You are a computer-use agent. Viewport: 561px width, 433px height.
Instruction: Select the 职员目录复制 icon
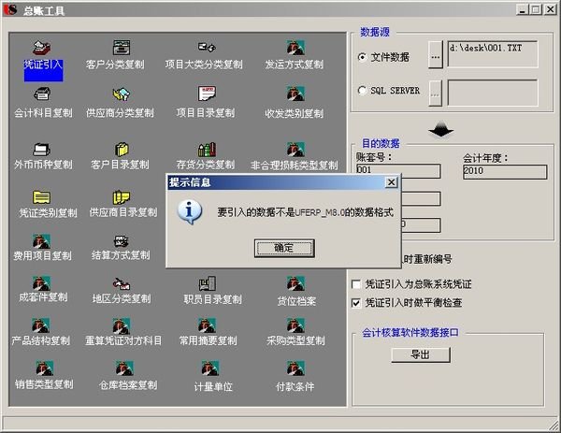click(x=208, y=283)
